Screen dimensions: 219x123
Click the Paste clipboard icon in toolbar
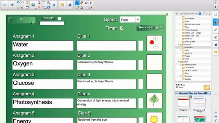pos(39,3)
